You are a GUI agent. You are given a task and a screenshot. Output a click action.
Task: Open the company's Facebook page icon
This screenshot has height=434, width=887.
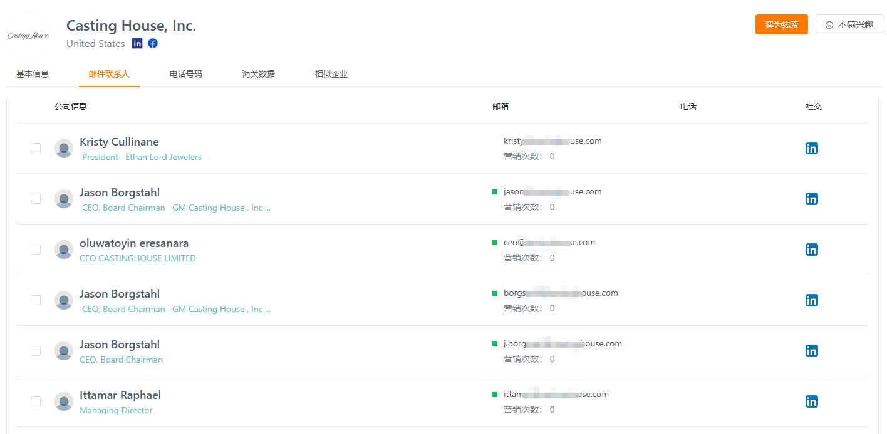[153, 43]
